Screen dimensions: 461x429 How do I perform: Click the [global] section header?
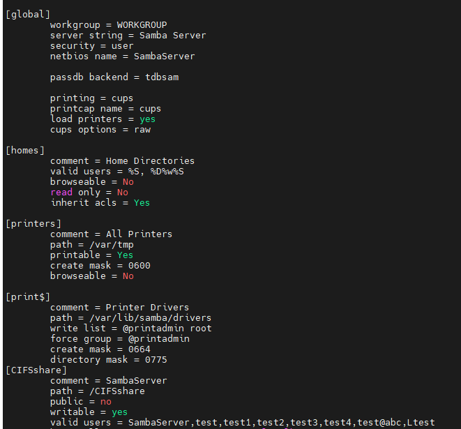[28, 14]
